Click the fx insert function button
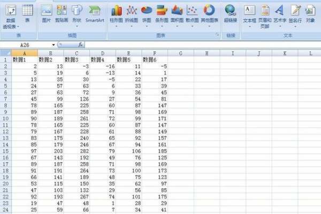Viewport: 321px width, 214px height. (80, 44)
